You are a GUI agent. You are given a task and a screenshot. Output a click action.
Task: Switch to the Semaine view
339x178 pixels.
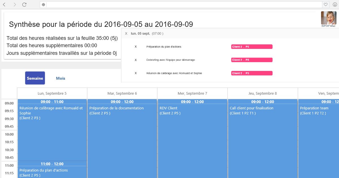(35, 78)
